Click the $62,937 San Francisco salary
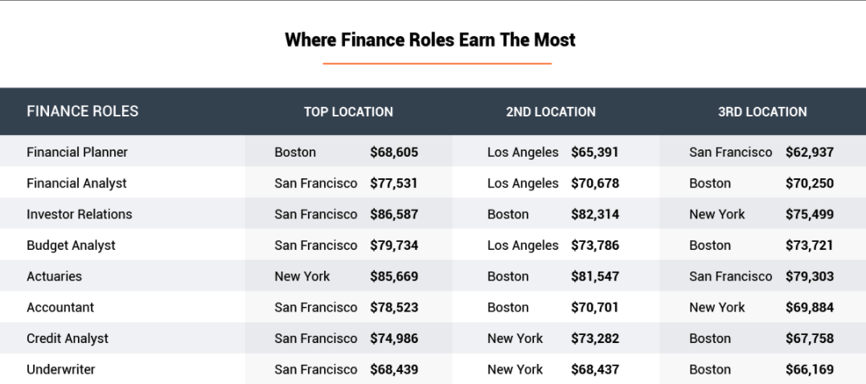Image resolution: width=866 pixels, height=384 pixels. pos(810,152)
